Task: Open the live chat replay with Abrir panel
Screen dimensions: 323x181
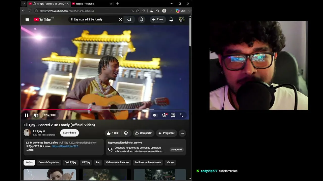Action: pyautogui.click(x=177, y=150)
